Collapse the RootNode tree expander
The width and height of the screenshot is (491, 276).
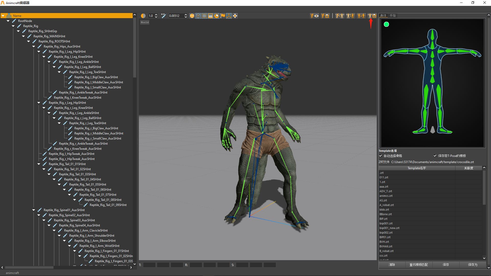(8, 21)
